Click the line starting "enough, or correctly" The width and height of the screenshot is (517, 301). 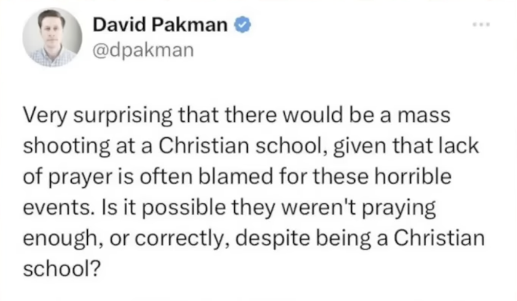[x=253, y=239]
